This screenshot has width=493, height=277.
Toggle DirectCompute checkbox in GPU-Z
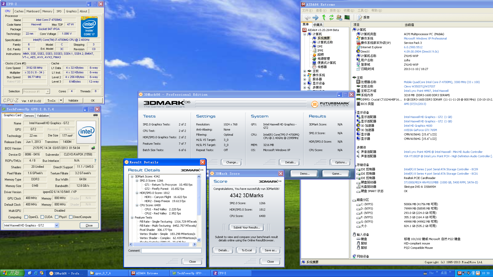[71, 217]
